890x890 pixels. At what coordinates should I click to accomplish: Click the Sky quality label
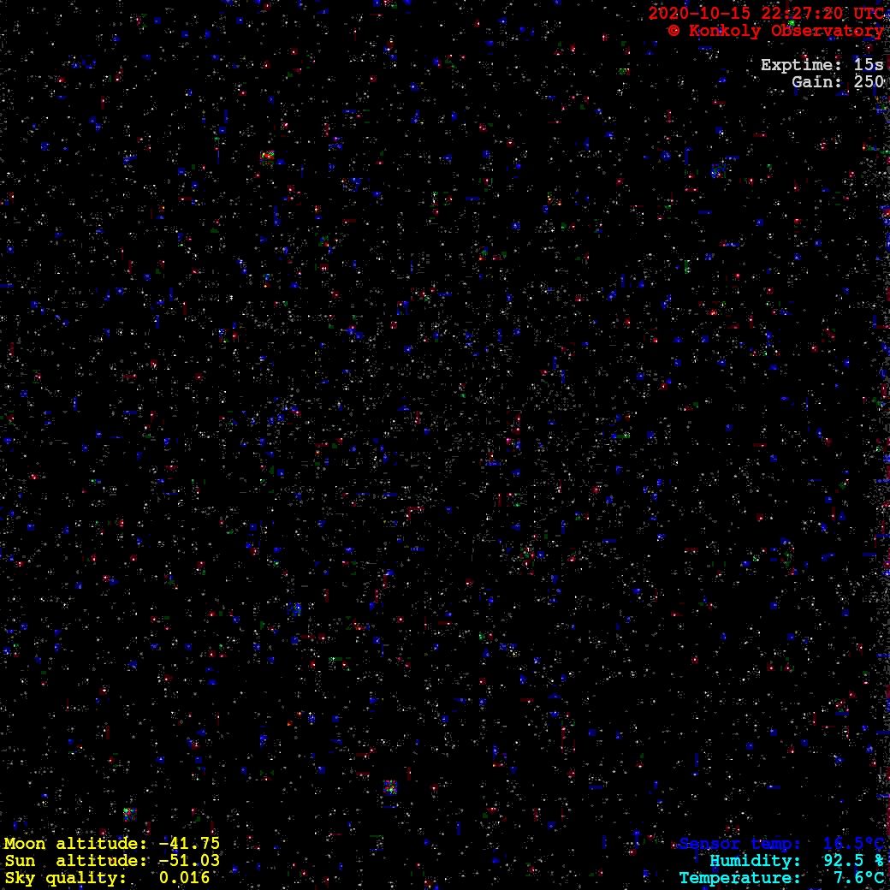65,878
